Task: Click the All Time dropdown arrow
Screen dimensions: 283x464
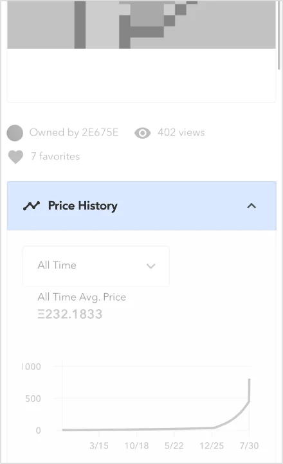Action: [x=151, y=266]
